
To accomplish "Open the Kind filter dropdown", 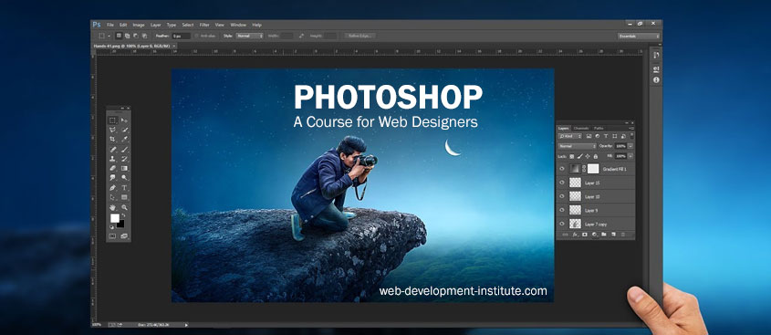I will tap(570, 136).
